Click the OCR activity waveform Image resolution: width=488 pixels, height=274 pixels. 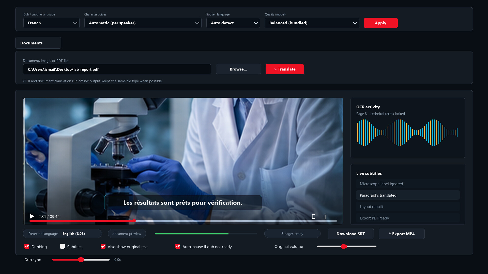point(407,132)
